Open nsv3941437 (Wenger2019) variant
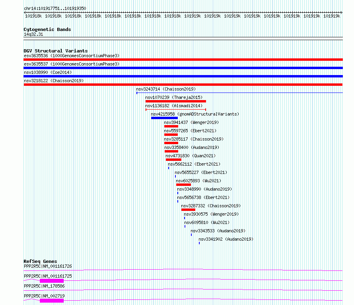354x305 pixels. [x=191, y=122]
